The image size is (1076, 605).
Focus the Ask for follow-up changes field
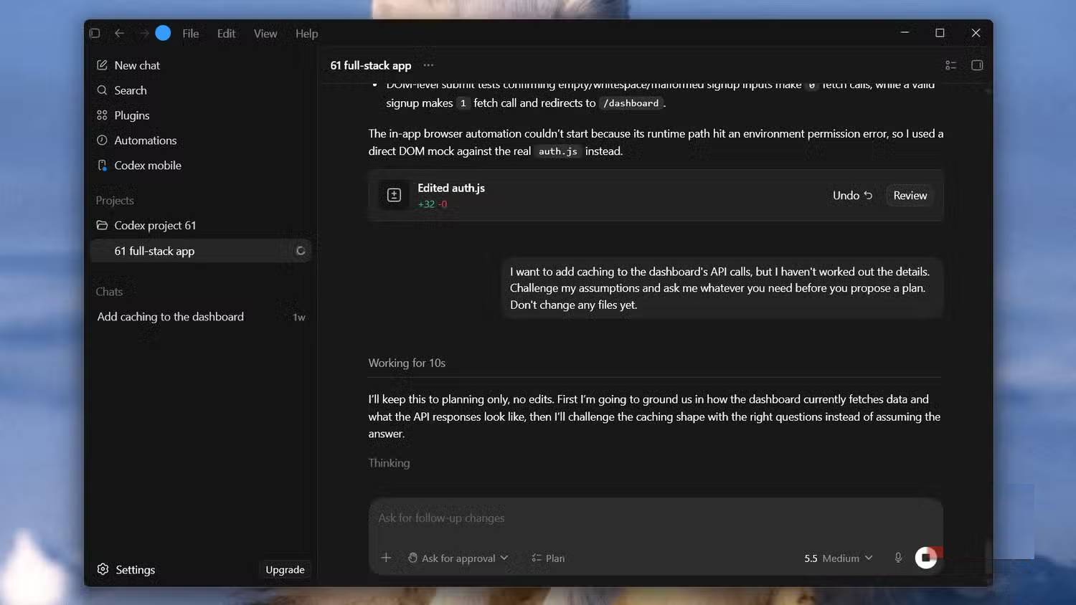click(x=656, y=518)
